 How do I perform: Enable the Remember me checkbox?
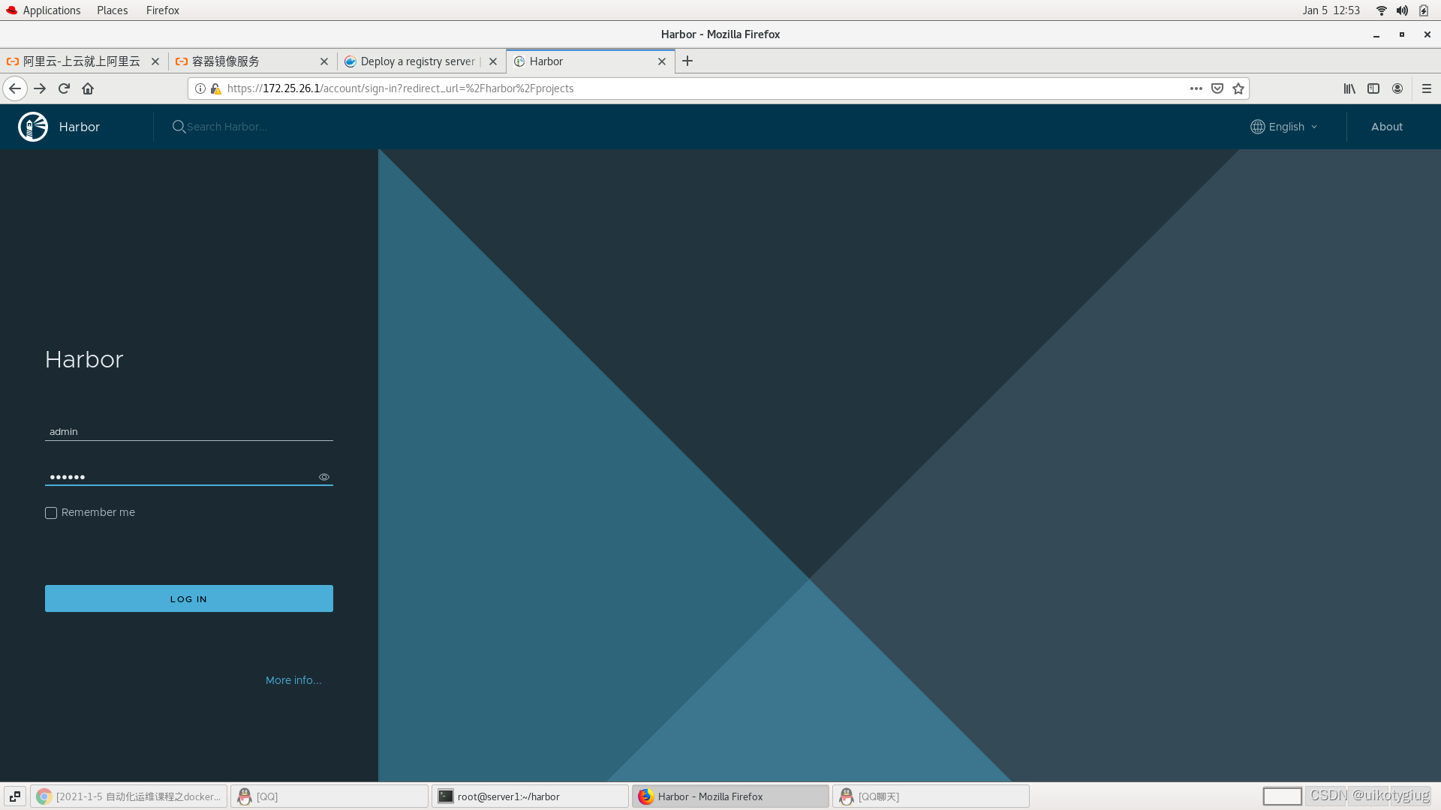point(51,513)
